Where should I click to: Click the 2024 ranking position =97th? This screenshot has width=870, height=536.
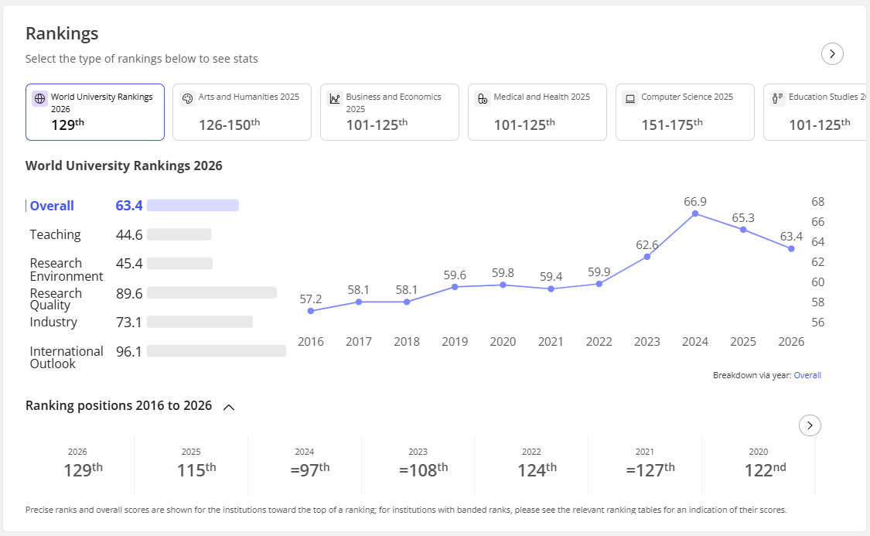click(310, 469)
